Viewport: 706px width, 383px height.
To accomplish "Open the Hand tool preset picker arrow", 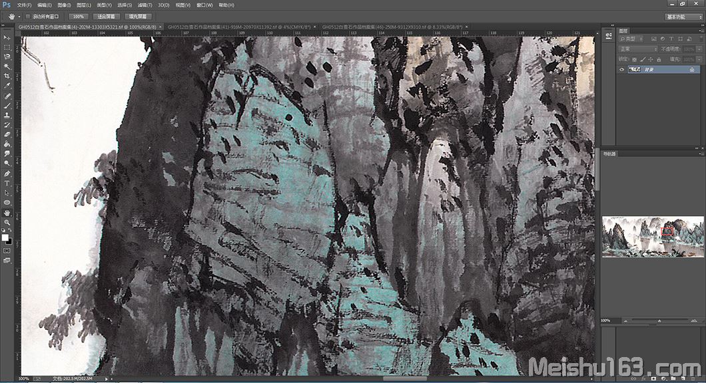I will pos(19,17).
